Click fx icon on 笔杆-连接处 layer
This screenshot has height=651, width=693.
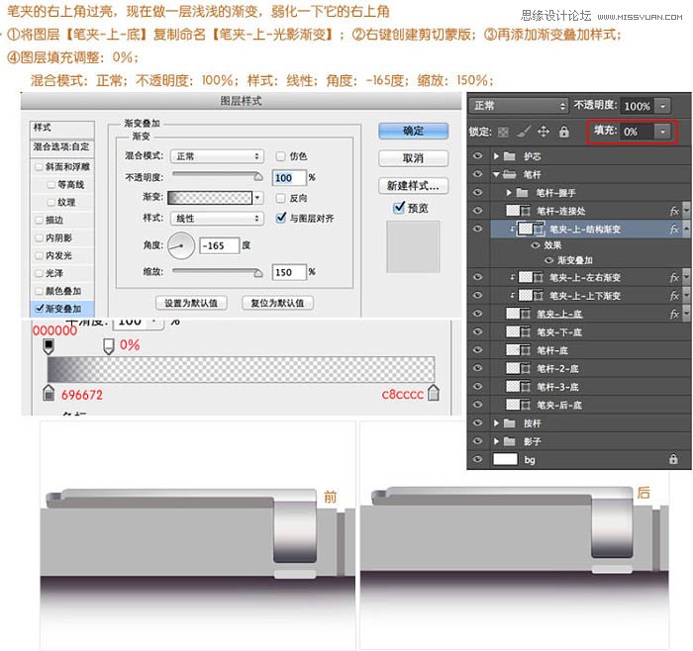tap(674, 211)
